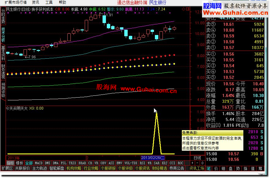The image size is (270, 178).
Task: Open the 券商公告 tab
Action: click(177, 168)
